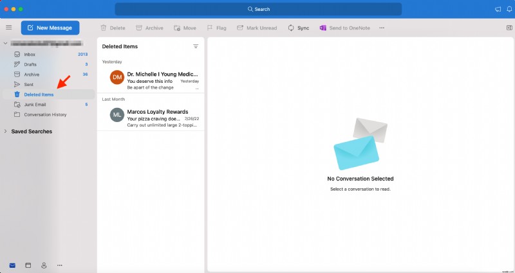Click the Deleted Items list header
This screenshot has width=515, height=273.
120,46
